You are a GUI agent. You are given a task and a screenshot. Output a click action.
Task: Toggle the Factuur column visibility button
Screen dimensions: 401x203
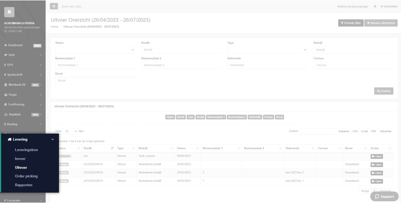(x=268, y=117)
